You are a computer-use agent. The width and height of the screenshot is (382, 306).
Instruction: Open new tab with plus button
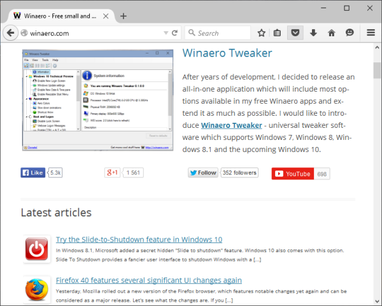[124, 17]
